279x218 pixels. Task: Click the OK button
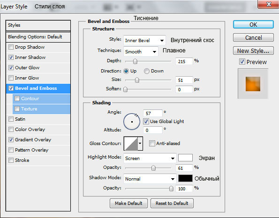pos(253,24)
